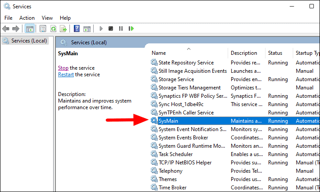Click gear icon beside SysMain
Viewport: 320px width, 192px height.
[x=154, y=121]
